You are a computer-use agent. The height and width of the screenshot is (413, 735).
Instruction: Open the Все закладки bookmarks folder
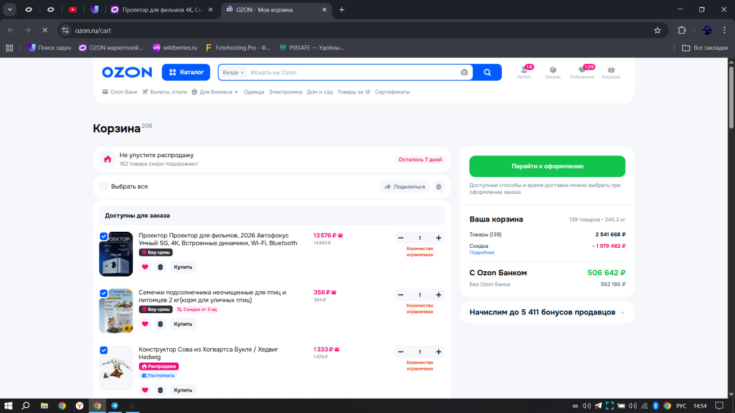[705, 48]
